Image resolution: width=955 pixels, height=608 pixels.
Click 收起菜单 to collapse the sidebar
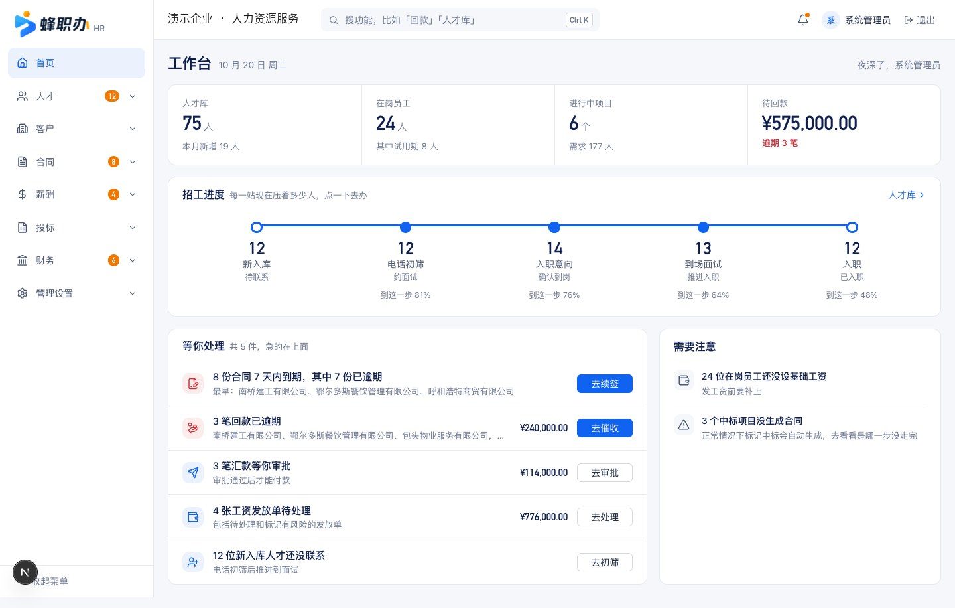click(50, 581)
